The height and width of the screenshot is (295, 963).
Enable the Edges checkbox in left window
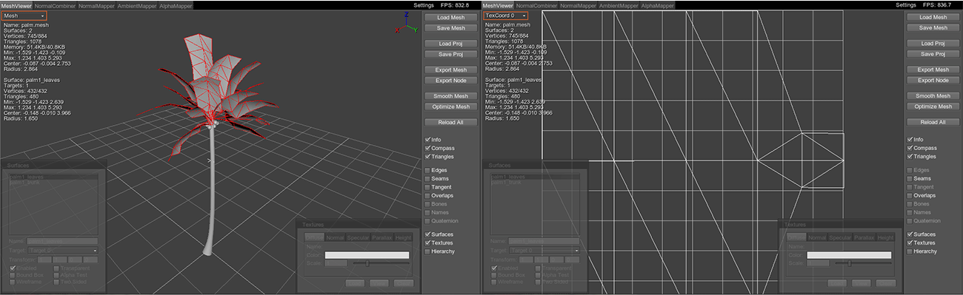(x=427, y=170)
